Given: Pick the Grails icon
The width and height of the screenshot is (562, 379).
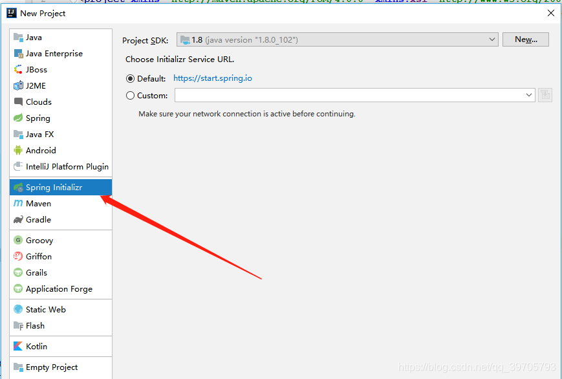Looking at the screenshot, I should point(18,272).
